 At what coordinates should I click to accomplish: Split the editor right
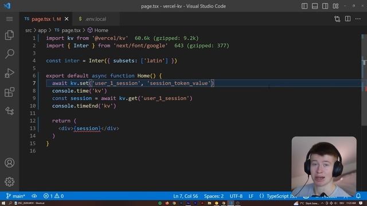(x=348, y=19)
